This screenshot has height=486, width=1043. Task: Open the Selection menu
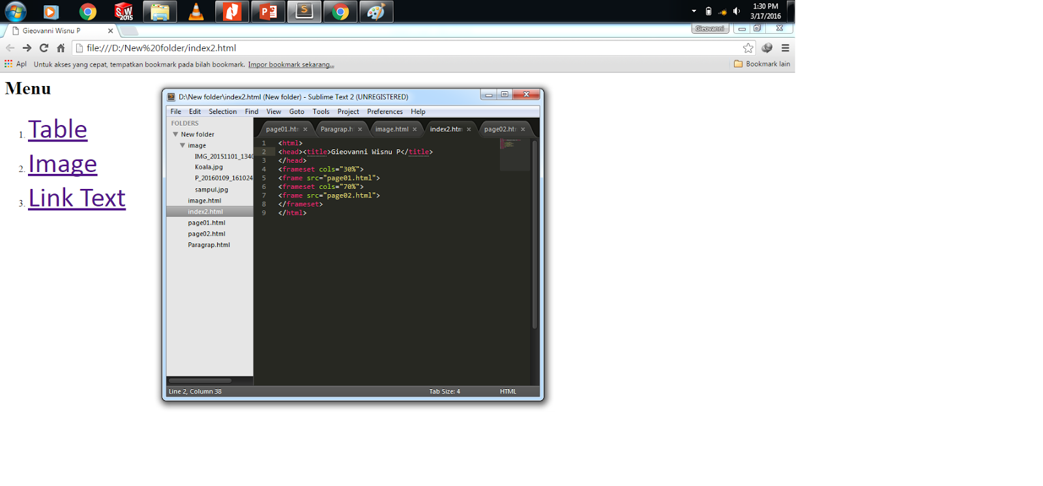(223, 111)
